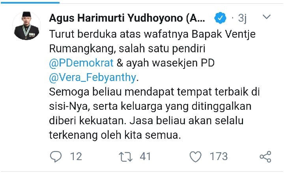Click the reply speech bubble icon
This screenshot has width=284, height=177.
pyautogui.click(x=56, y=157)
